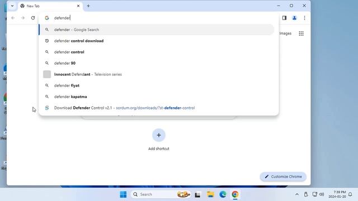Open the network icon in system tray

click(x=314, y=194)
